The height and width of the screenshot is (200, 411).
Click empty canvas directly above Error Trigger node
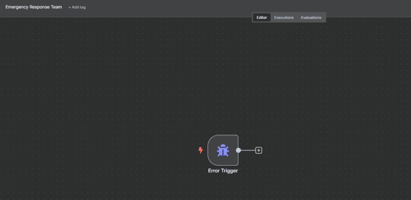(x=223, y=100)
